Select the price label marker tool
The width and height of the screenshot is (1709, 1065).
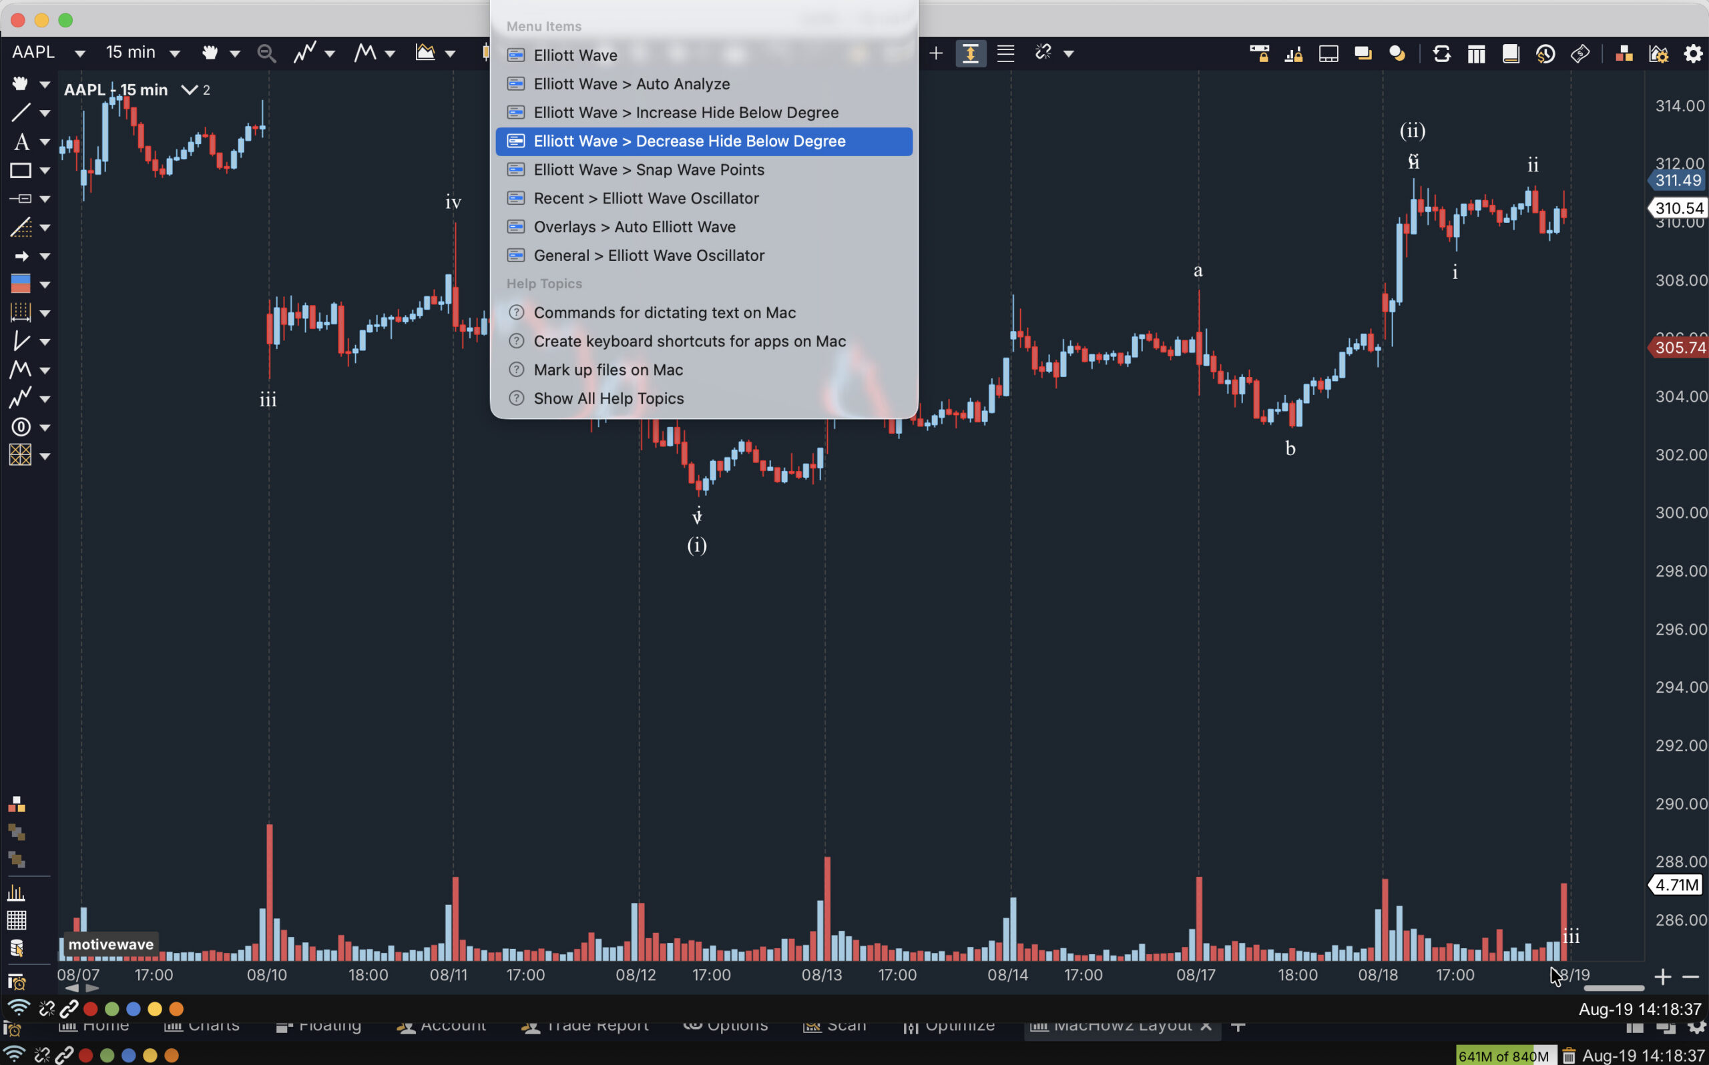tap(20, 199)
